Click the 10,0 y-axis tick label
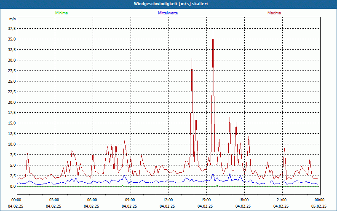Image resolution: width=337 pixels, height=211 pixels. tap(12, 144)
